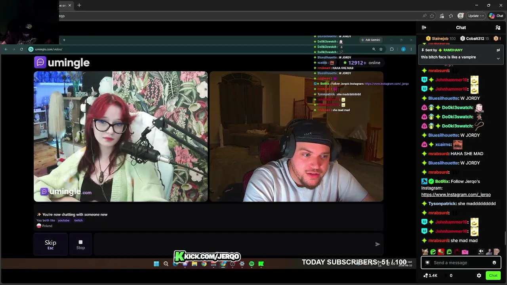Click the Umingle logo
This screenshot has width=507, height=285.
pyautogui.click(x=62, y=63)
